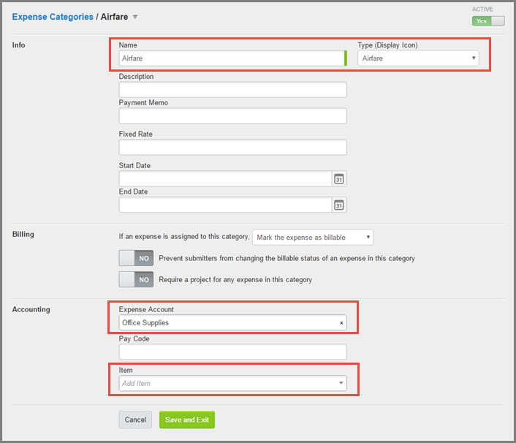This screenshot has width=516, height=443.
Task: Clear the Office Supplies expense account
Action: tap(341, 323)
